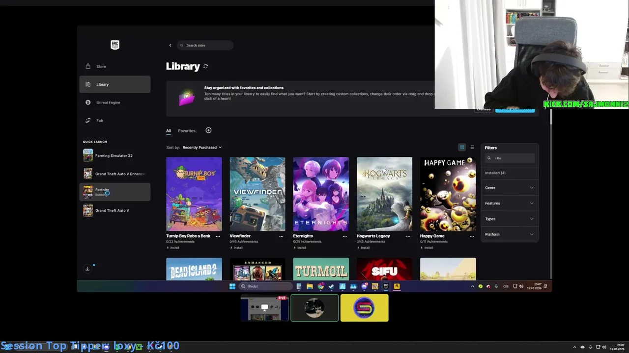Install Hogwarts Legacy
Viewport: 629px width, 353px height.
(x=363, y=248)
